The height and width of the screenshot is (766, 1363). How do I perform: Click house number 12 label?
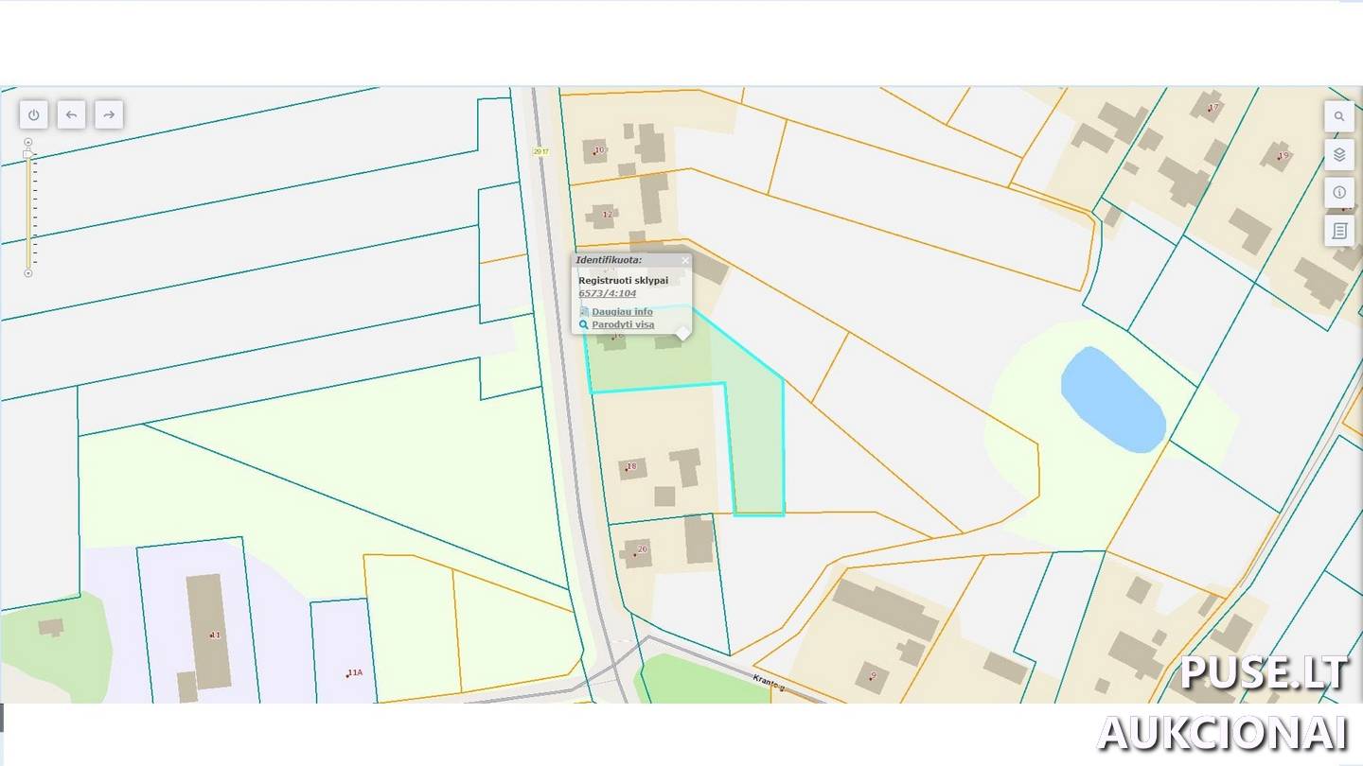pos(607,215)
